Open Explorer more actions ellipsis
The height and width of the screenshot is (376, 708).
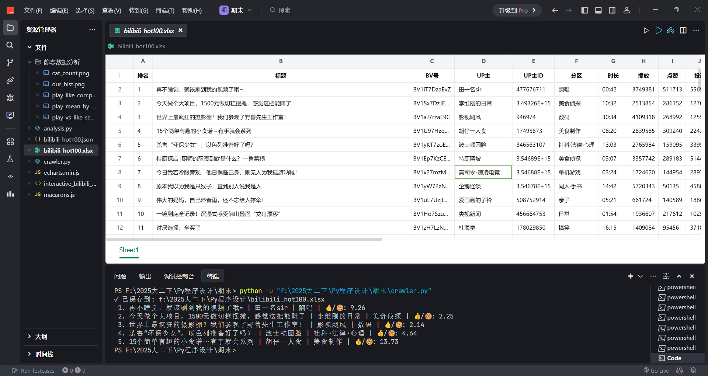click(92, 29)
